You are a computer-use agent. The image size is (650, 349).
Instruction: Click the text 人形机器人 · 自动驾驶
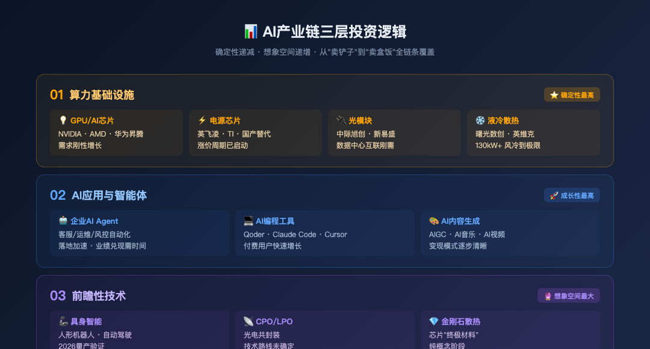(95, 335)
